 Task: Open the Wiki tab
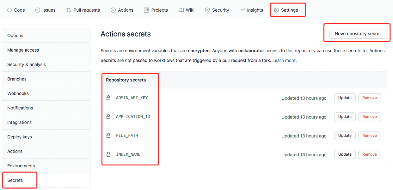pyautogui.click(x=186, y=10)
